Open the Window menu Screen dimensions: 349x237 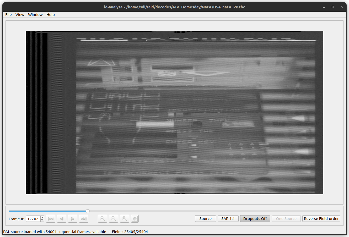(35, 15)
